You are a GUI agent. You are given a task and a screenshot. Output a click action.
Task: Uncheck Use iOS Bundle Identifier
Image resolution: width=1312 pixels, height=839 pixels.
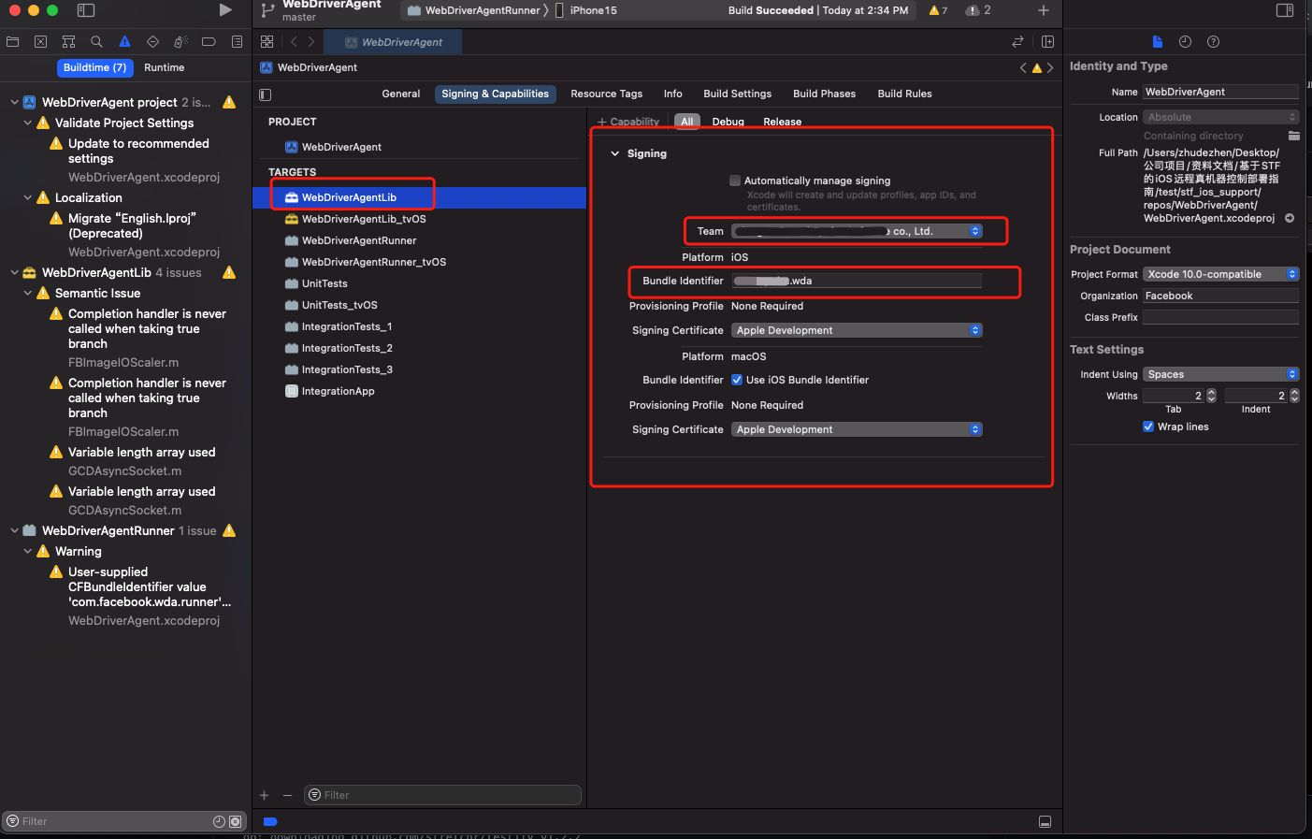[737, 380]
